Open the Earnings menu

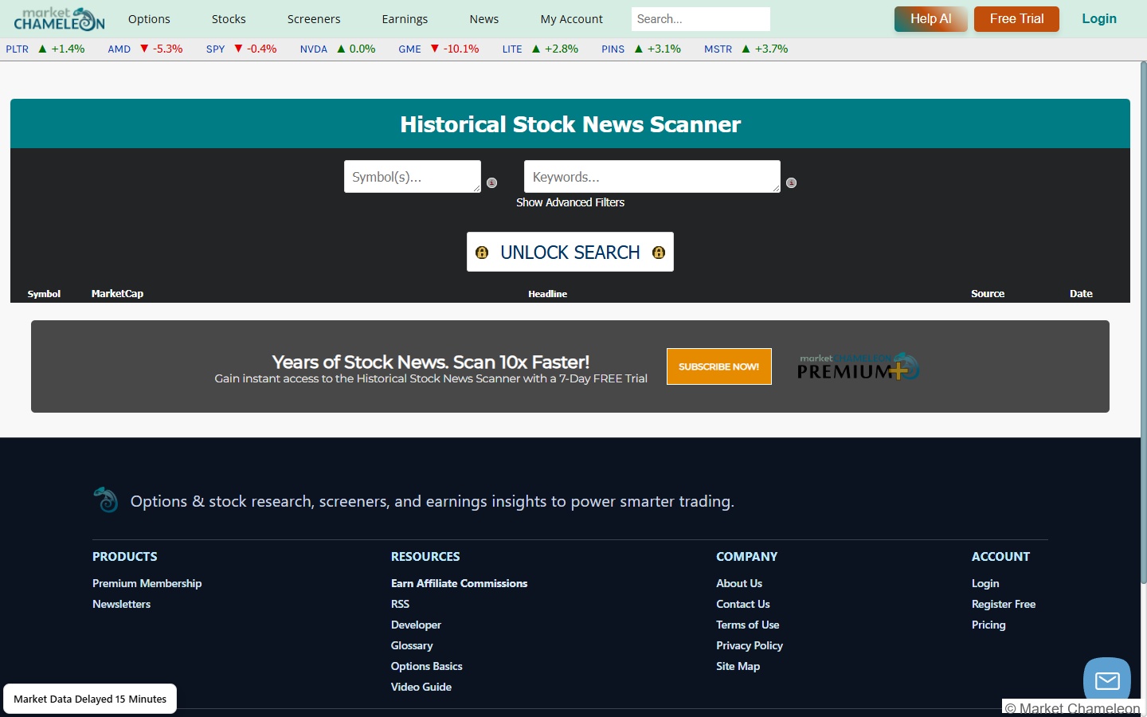coord(405,19)
